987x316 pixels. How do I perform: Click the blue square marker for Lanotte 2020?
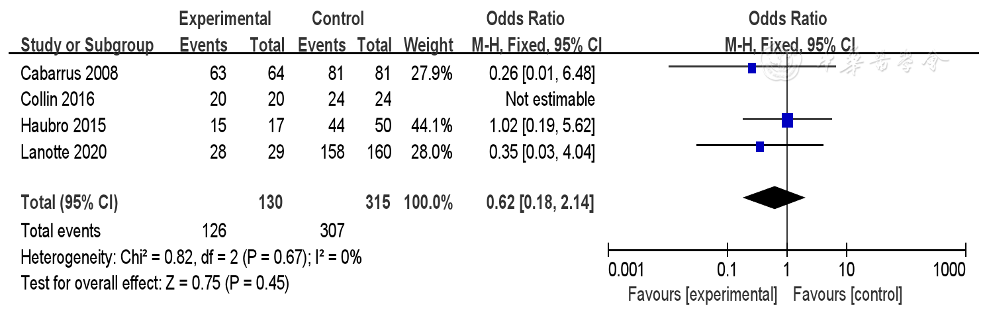[760, 146]
